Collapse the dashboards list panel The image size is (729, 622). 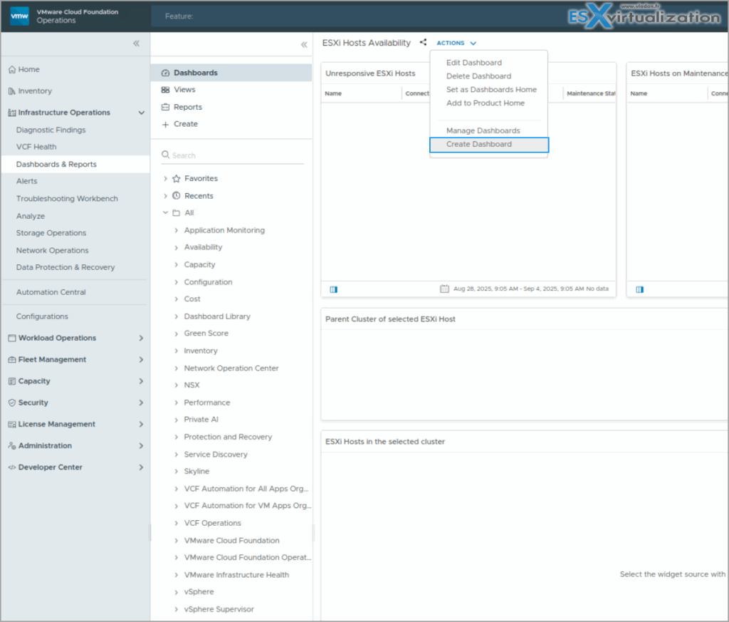pyautogui.click(x=304, y=45)
